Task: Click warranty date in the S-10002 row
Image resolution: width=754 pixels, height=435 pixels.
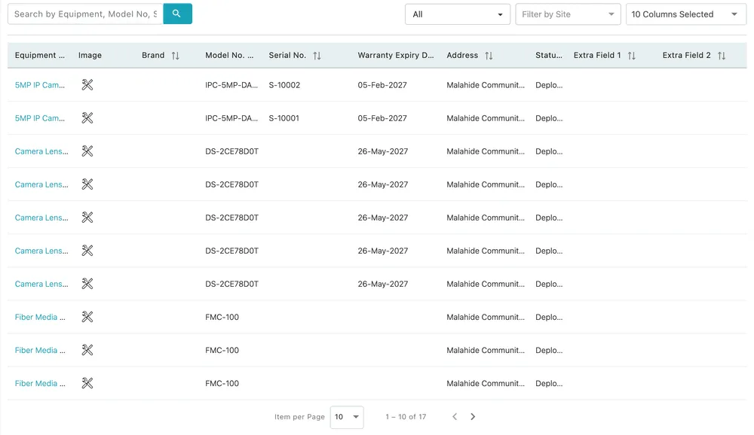Action: click(x=382, y=85)
